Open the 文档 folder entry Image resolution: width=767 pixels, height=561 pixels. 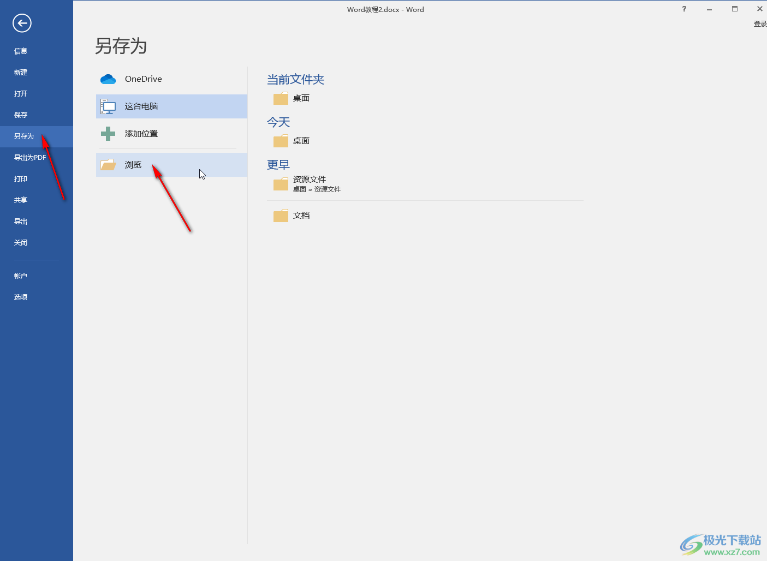tap(301, 216)
